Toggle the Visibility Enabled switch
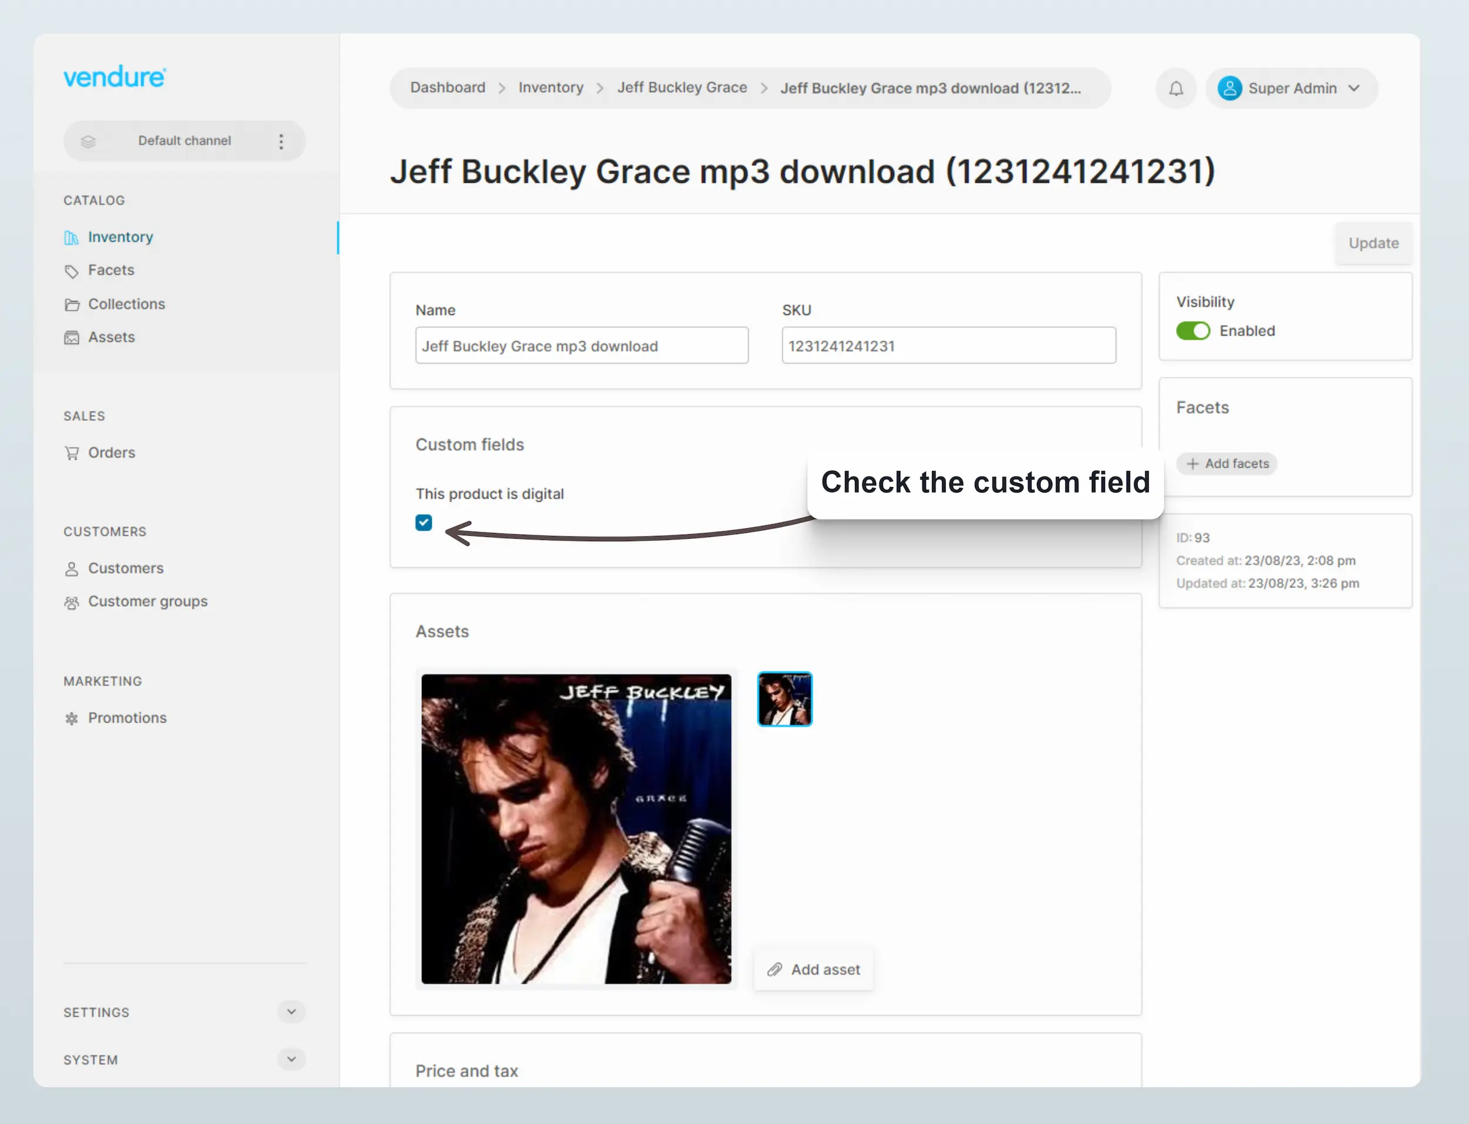1469x1124 pixels. click(1193, 331)
